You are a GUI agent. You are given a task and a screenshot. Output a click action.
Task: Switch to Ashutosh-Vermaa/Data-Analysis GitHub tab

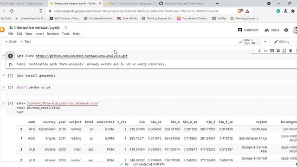[184, 3]
